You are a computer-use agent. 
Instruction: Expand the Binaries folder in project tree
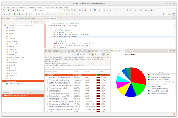pos(5,28)
